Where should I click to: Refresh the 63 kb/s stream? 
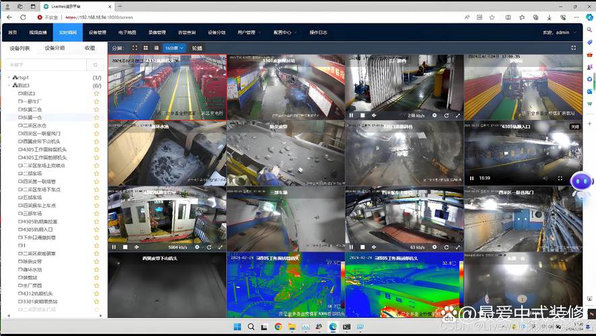446,247
